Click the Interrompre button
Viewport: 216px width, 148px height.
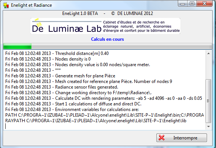coord(181,138)
